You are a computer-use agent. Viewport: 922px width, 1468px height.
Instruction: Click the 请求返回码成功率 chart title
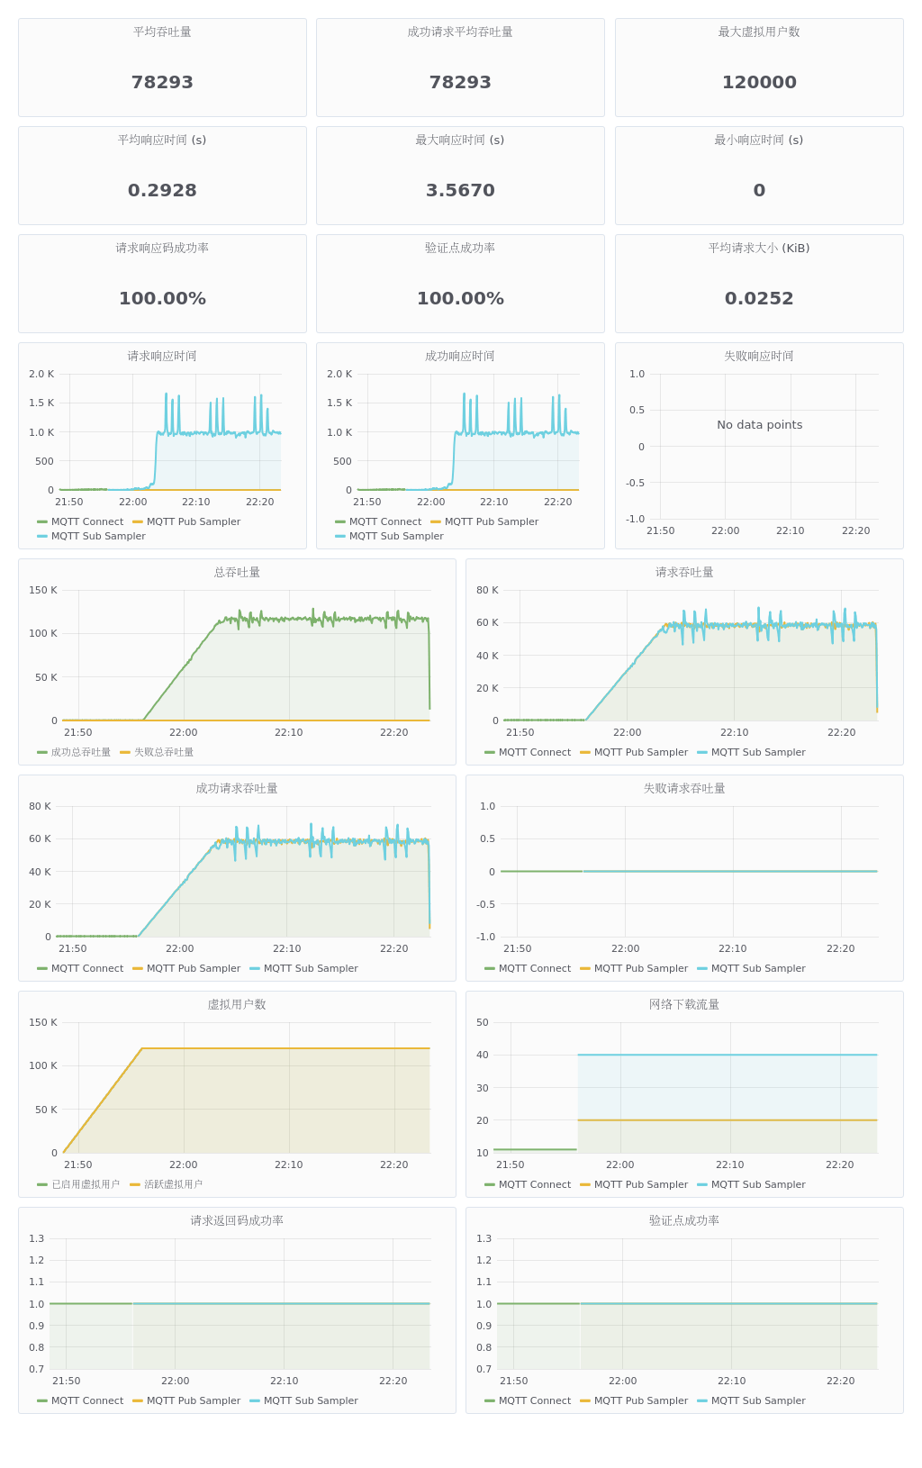tap(237, 1220)
